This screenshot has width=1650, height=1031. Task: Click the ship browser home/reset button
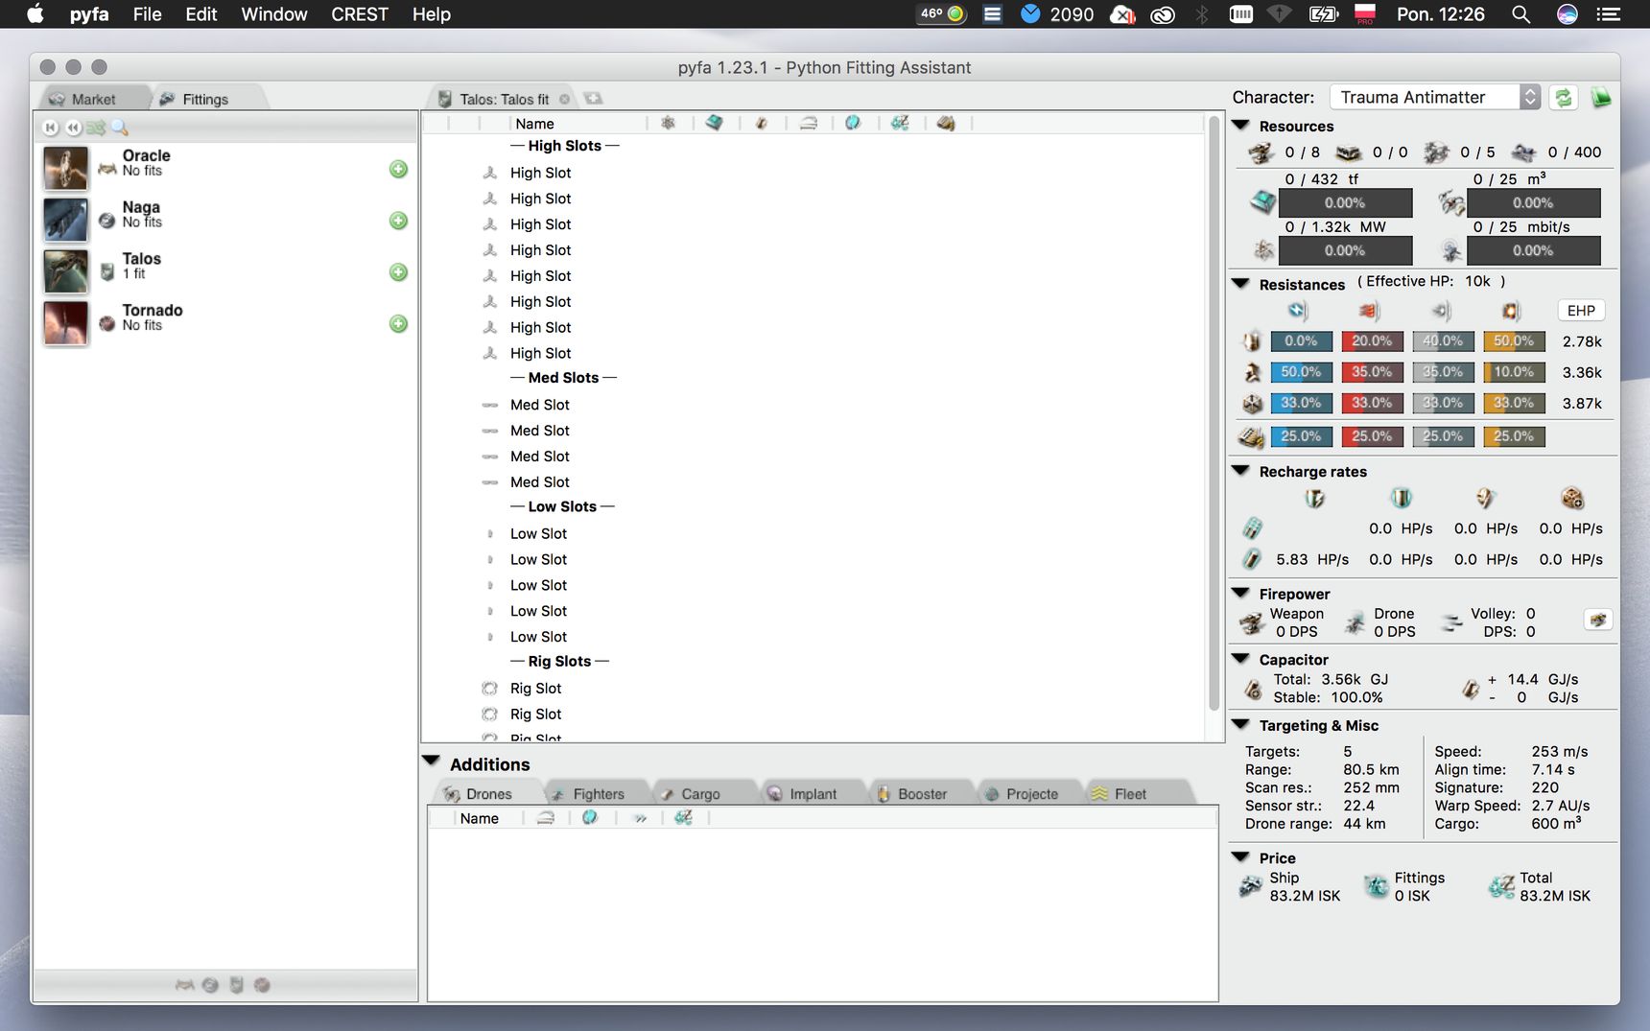(51, 128)
